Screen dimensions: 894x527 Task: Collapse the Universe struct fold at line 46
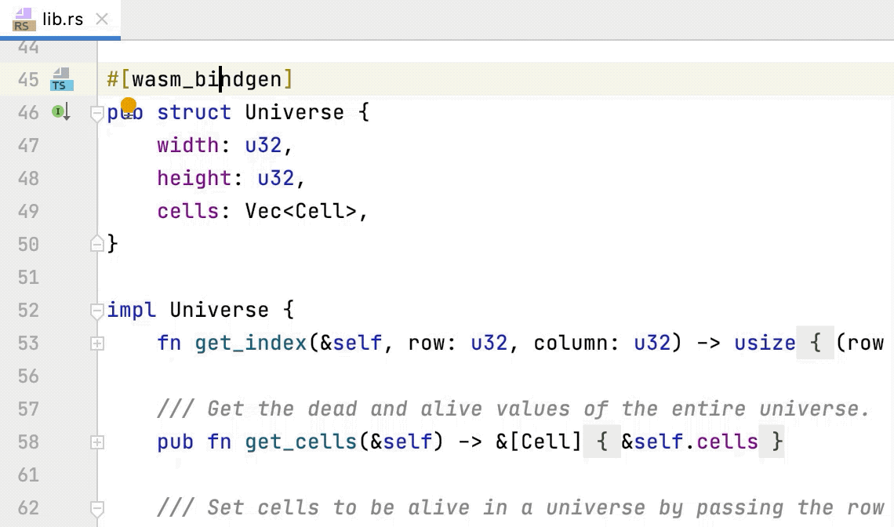tap(97, 113)
